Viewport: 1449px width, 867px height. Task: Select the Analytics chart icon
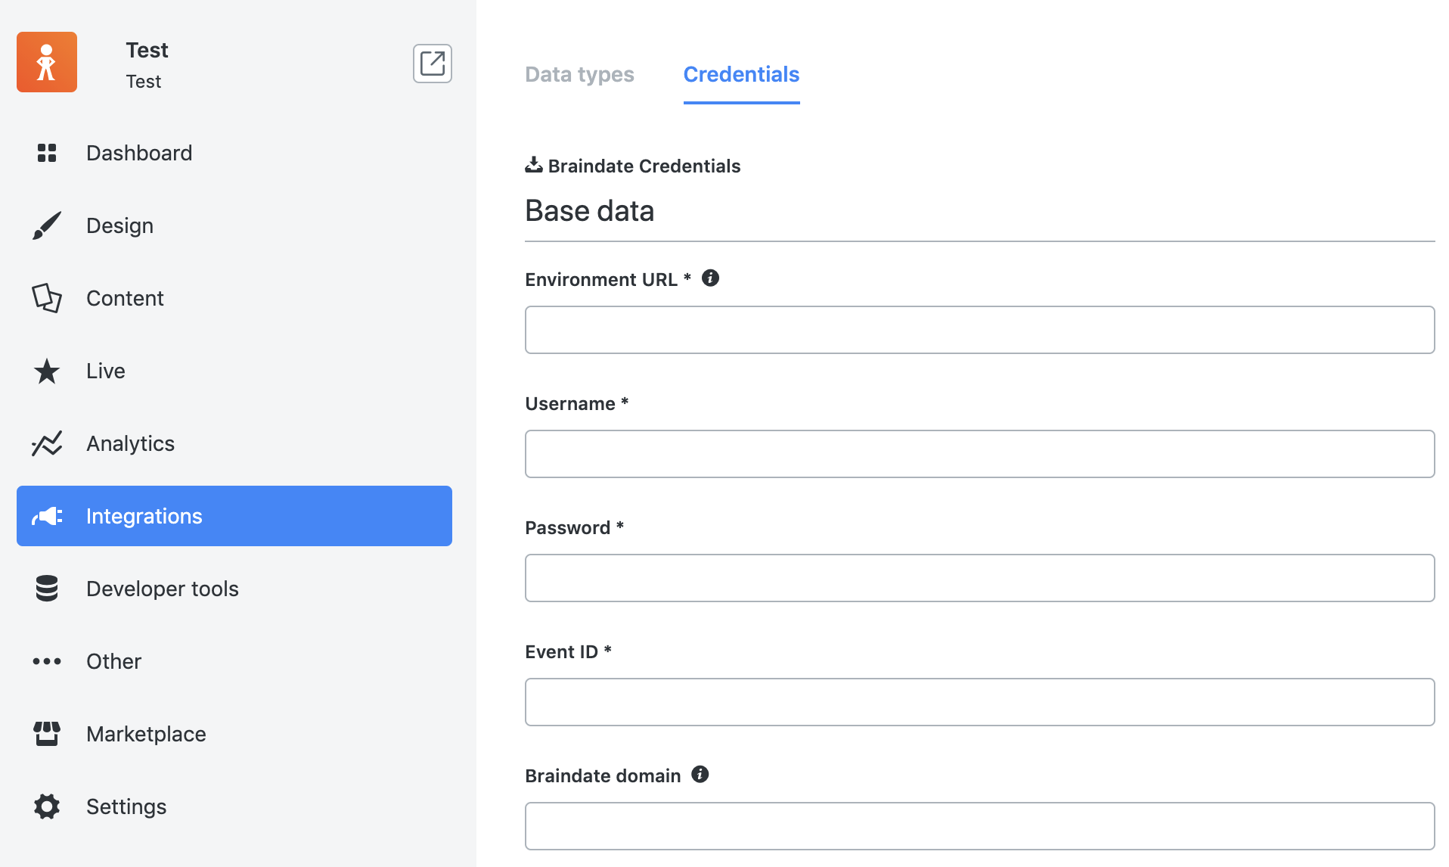(x=46, y=443)
